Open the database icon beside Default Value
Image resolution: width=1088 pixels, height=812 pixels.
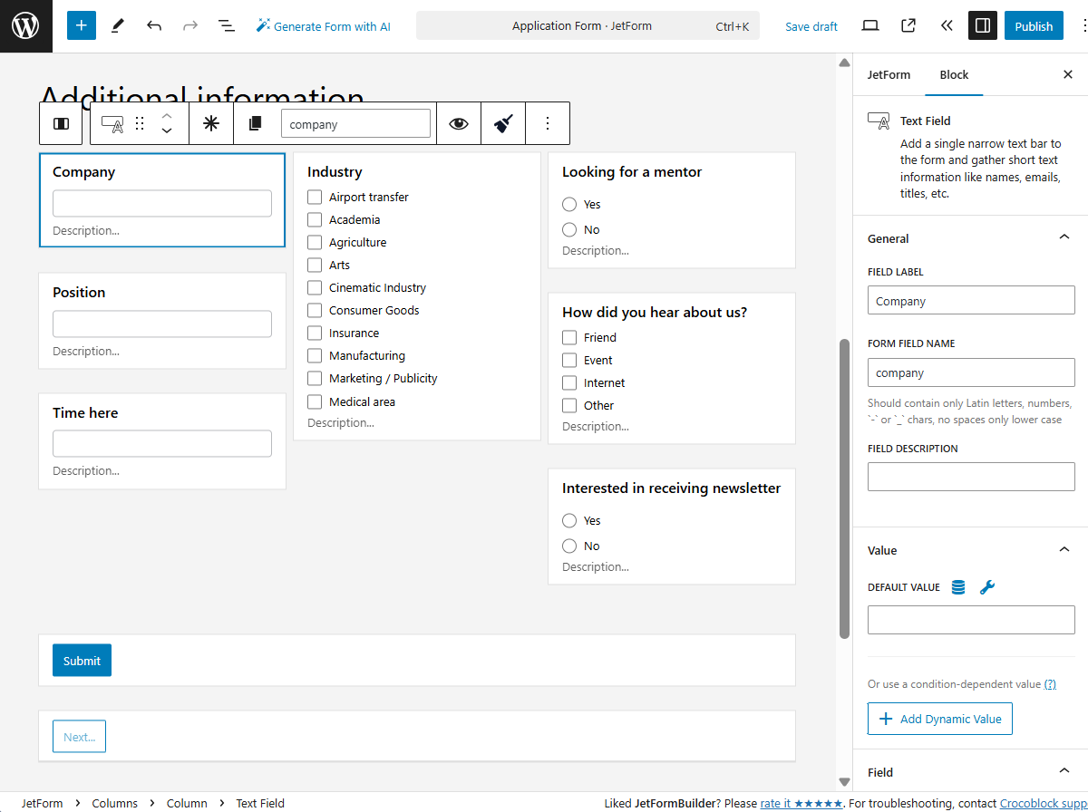(x=957, y=586)
